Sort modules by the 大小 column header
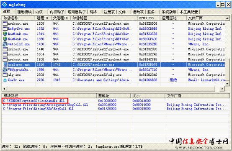The height and width of the screenshot is (151, 232). click(x=148, y=96)
